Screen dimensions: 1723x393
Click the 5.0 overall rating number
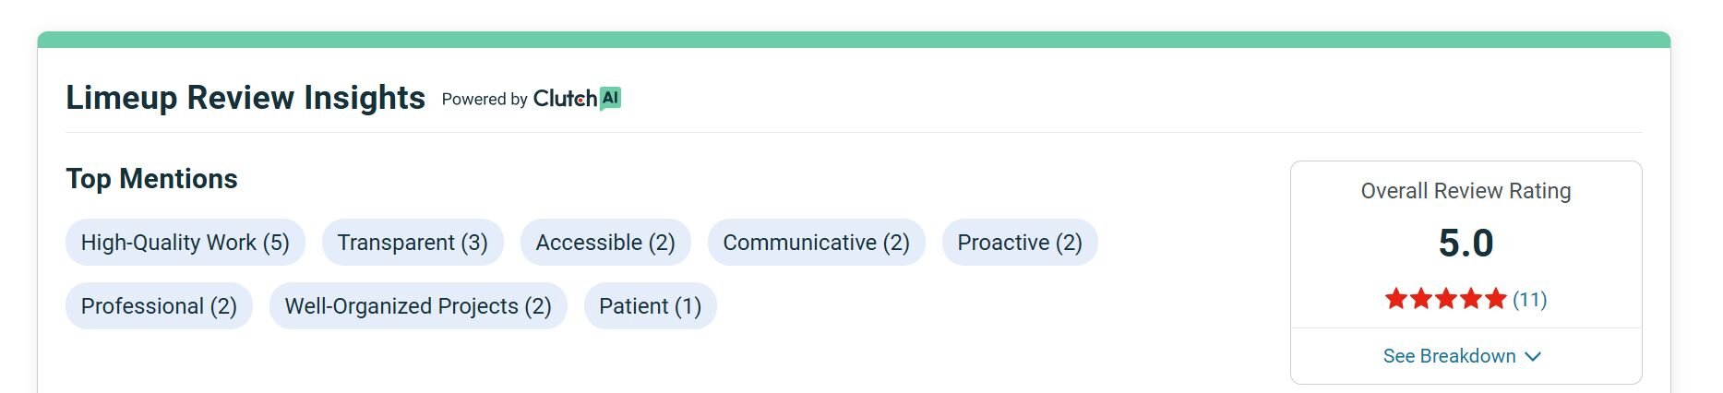tap(1465, 244)
